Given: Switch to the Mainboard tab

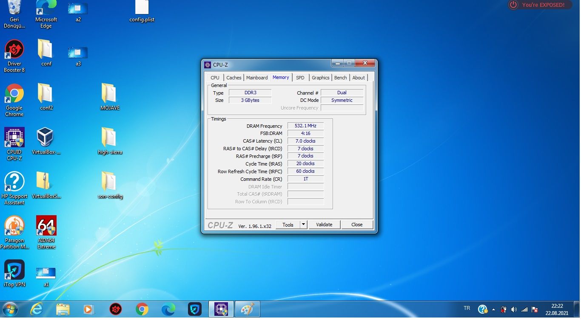Looking at the screenshot, I should tap(257, 78).
